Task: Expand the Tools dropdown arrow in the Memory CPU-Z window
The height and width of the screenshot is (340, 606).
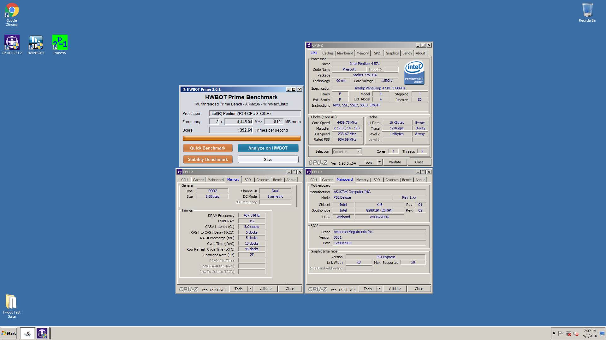Action: pos(250,289)
